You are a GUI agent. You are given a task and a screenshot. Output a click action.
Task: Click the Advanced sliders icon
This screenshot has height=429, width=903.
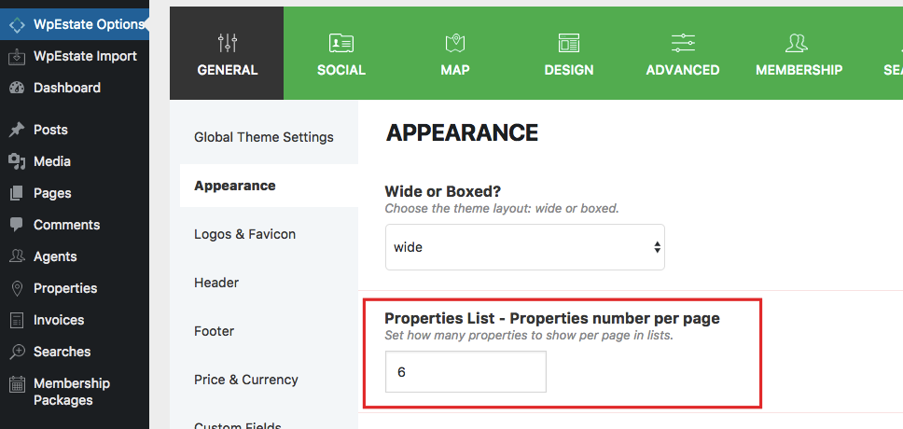point(683,43)
